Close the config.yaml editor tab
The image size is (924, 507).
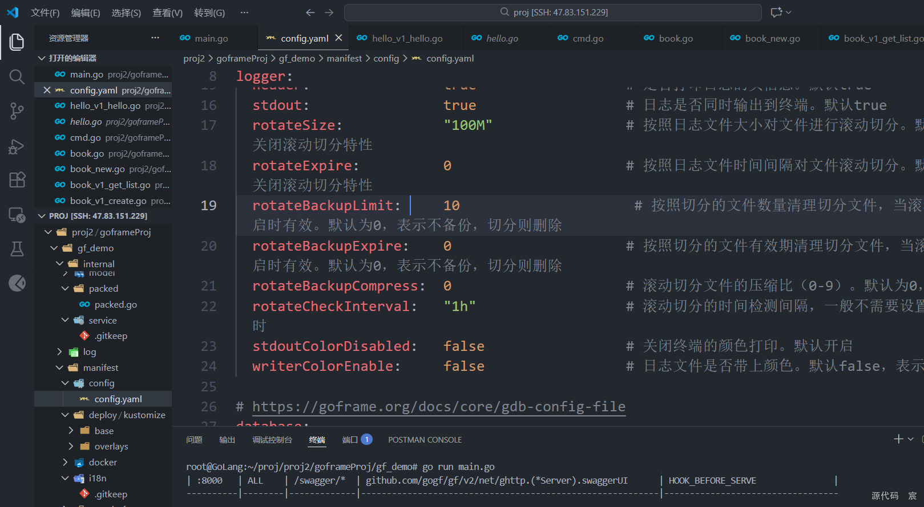pos(338,38)
